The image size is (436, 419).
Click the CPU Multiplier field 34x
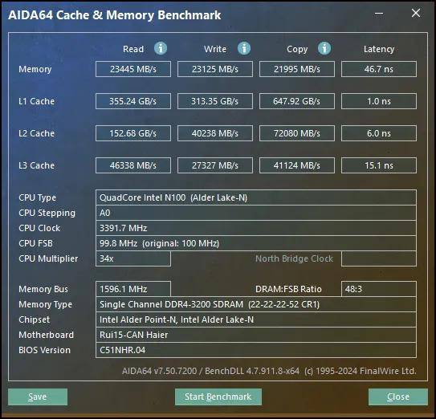click(133, 258)
